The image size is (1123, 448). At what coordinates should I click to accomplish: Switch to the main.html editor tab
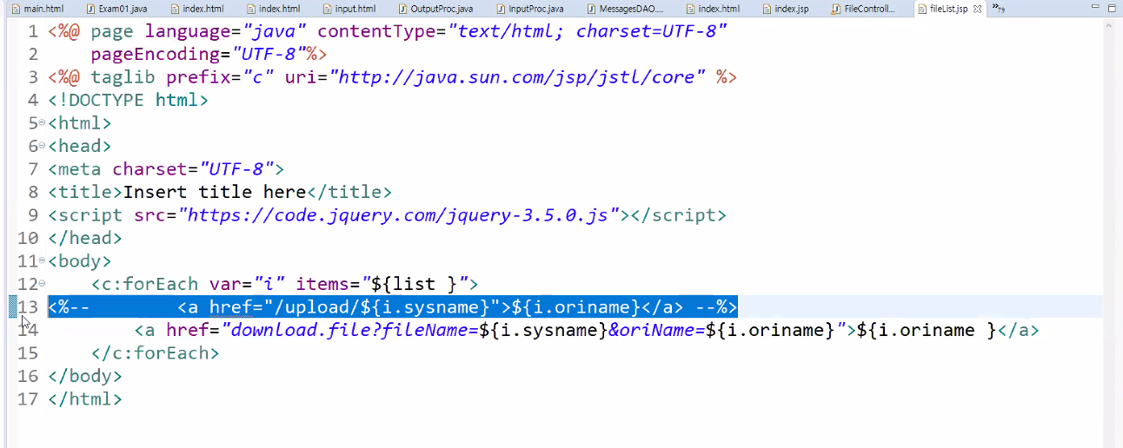coord(38,9)
